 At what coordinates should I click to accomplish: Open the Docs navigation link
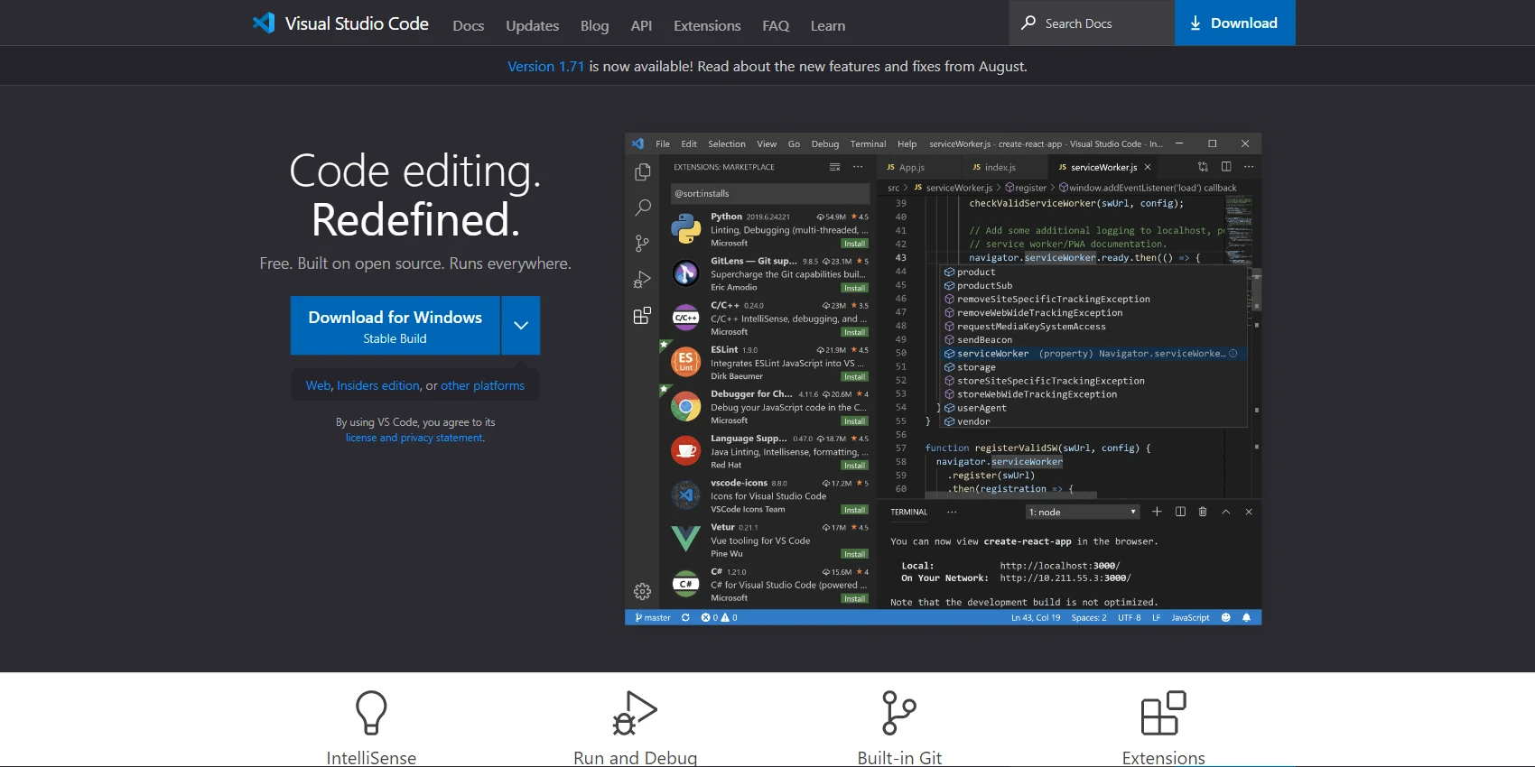[468, 25]
